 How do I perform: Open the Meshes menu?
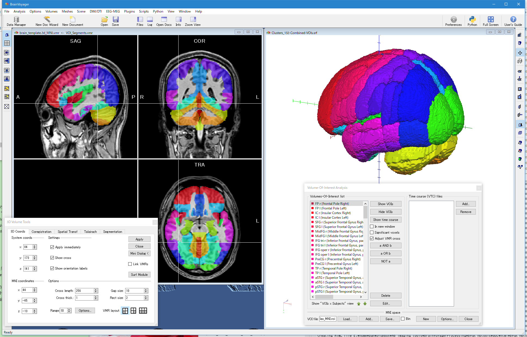67,11
